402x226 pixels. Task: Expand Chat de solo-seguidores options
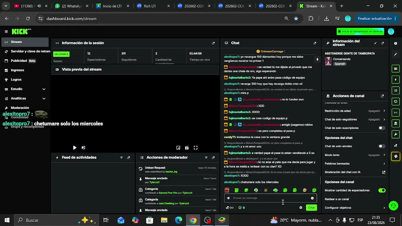[384, 120]
